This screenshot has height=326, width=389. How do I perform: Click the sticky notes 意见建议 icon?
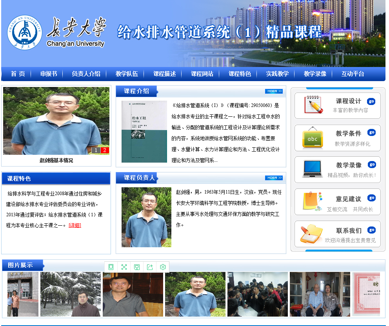point(313,201)
